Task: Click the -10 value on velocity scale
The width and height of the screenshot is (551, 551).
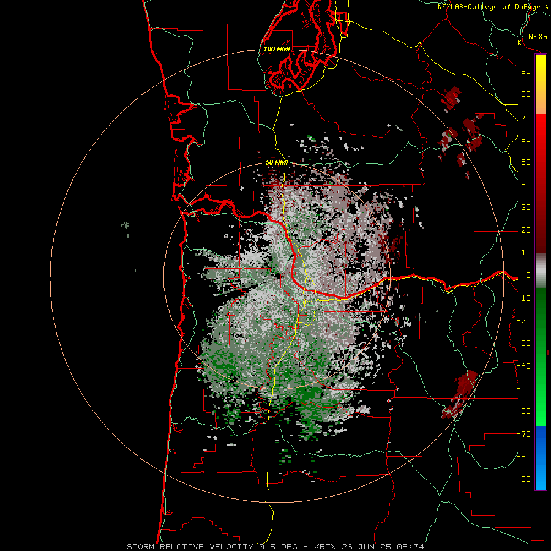Action: coord(523,298)
